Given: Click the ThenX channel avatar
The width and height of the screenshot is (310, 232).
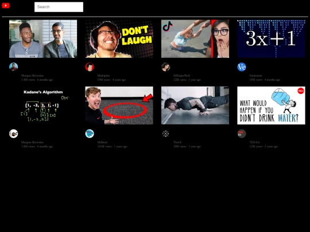Looking at the screenshot, I should pyautogui.click(x=166, y=133).
